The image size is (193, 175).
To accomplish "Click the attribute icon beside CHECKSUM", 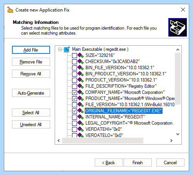I will 81,62.
